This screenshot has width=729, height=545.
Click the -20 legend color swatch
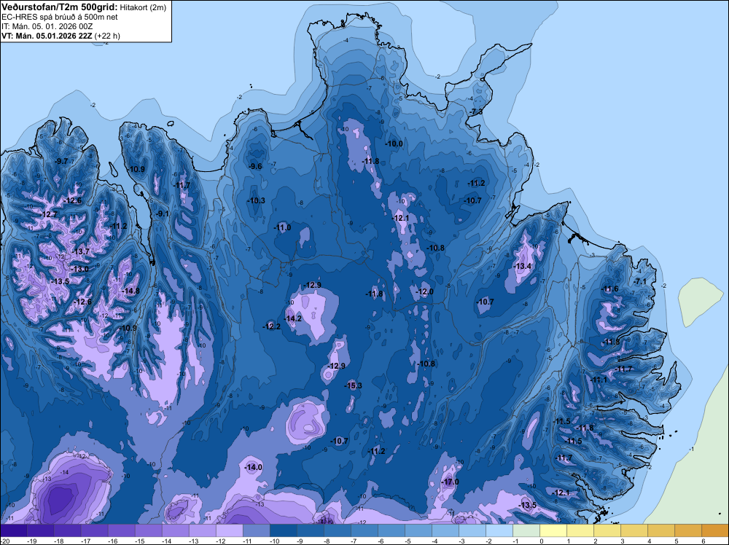(14, 530)
